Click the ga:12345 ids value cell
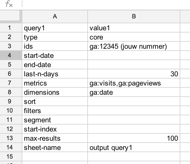 coord(134,46)
